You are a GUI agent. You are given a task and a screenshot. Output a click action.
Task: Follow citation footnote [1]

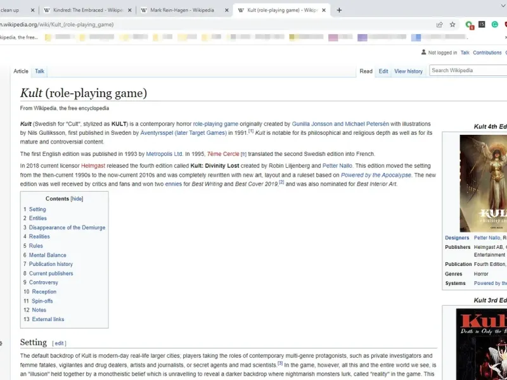tap(251, 131)
